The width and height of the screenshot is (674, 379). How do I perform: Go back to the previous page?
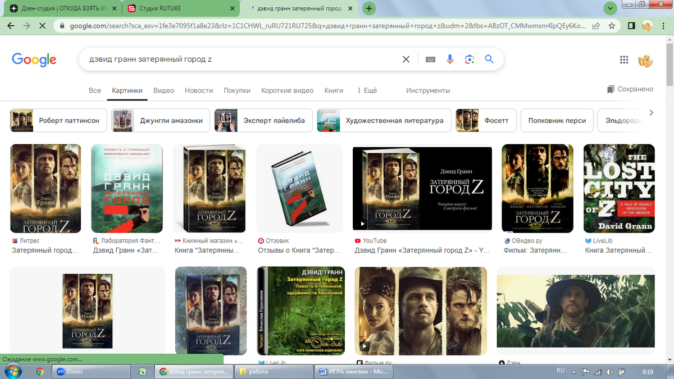11,26
